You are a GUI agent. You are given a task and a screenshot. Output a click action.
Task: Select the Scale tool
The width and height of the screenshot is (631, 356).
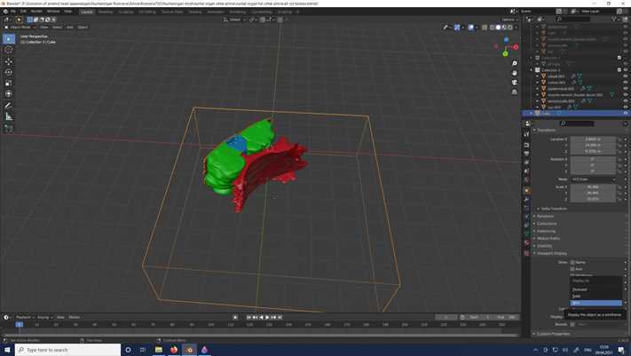tap(9, 83)
